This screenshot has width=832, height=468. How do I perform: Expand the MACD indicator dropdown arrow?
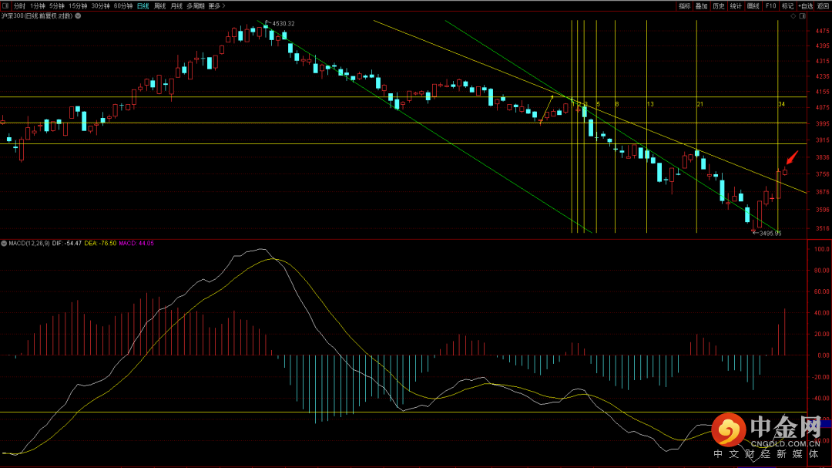[4, 243]
